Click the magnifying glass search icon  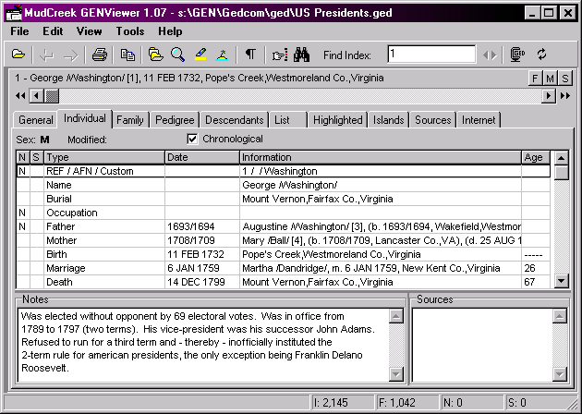click(177, 55)
